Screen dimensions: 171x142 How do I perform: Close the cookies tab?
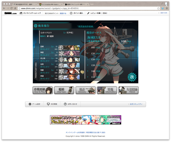(x=62, y=4)
